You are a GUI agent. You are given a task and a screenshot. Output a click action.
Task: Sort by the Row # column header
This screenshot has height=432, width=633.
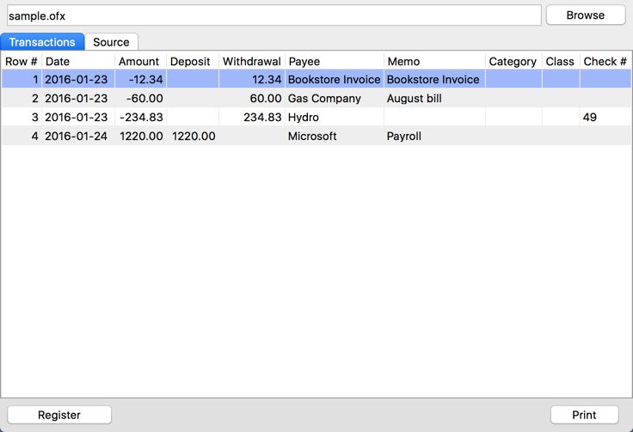(x=22, y=61)
